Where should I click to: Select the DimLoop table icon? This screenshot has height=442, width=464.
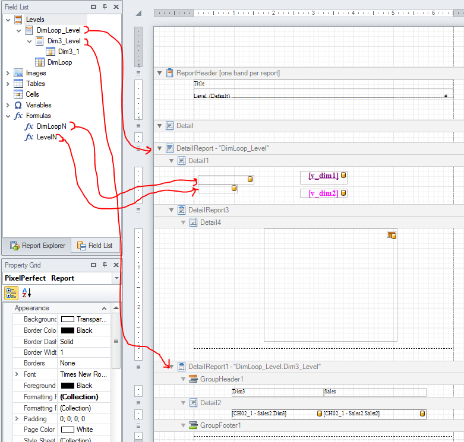click(x=40, y=62)
